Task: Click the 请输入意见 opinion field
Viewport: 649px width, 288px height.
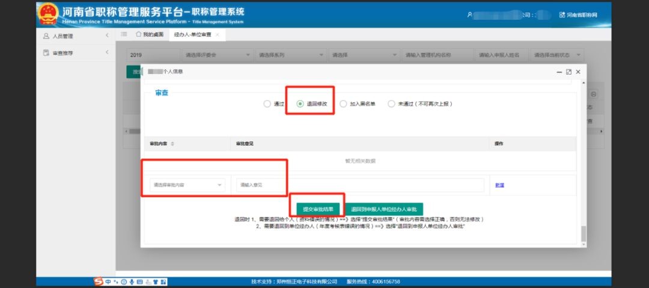Action: coord(360,185)
